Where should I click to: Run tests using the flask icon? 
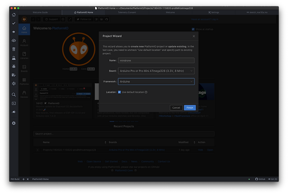pyautogui.click(x=14, y=58)
